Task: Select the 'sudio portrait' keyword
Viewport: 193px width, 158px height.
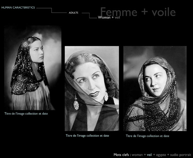Action: [x=180, y=155]
